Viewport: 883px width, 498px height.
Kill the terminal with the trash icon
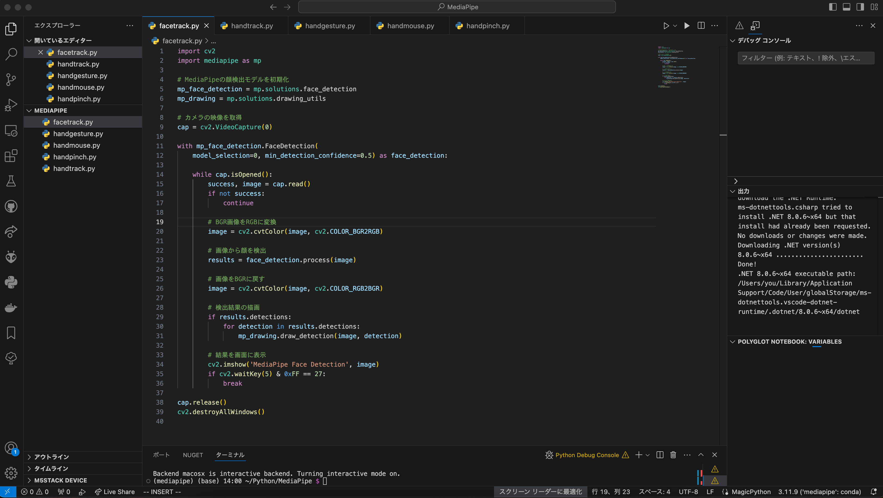[x=673, y=455]
